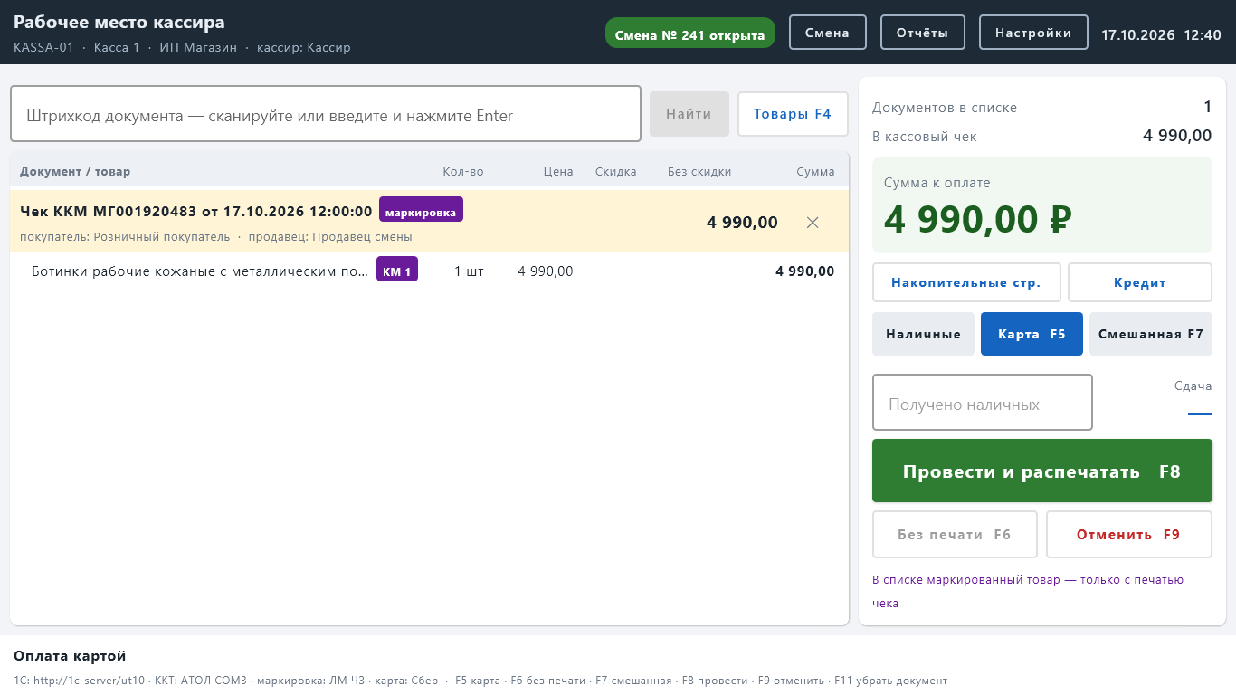Viewport: 1236px width, 695px height.
Task: Click the КМ 1 marking code badge
Action: [x=397, y=270]
